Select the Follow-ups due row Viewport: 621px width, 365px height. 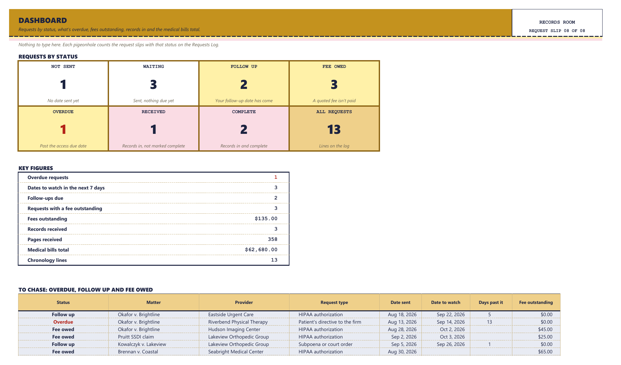153,198
